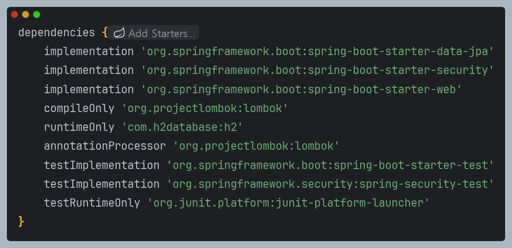The height and width of the screenshot is (248, 512).
Task: Click the yellow minimize window dot
Action: [25, 14]
